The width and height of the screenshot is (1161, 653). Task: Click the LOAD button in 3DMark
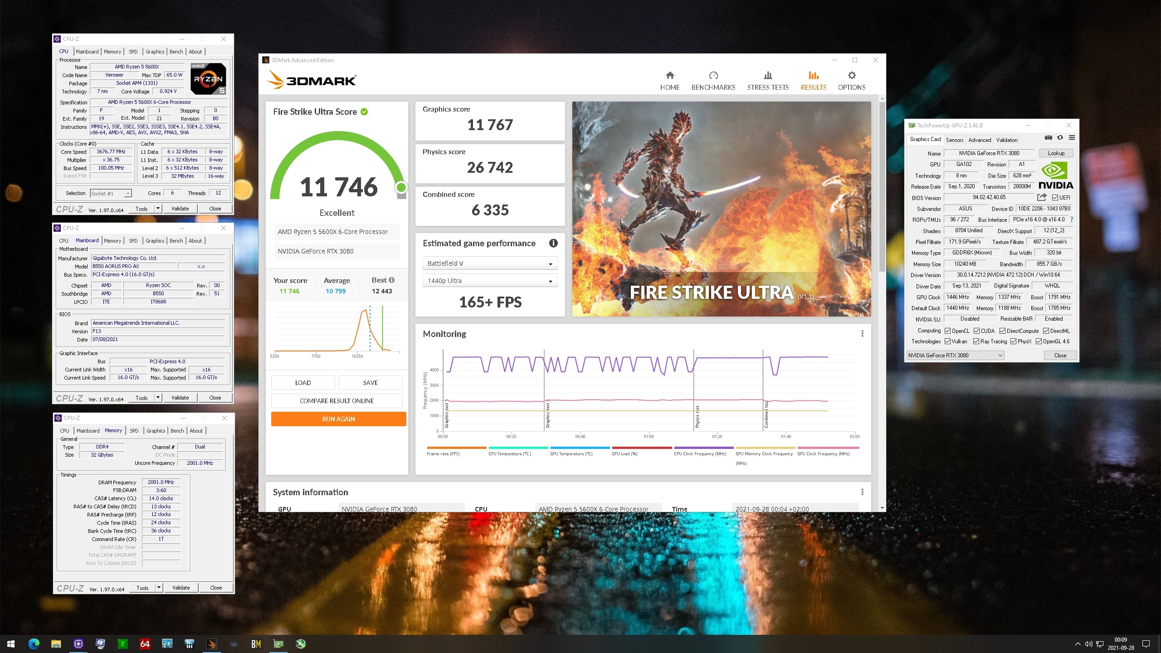303,383
